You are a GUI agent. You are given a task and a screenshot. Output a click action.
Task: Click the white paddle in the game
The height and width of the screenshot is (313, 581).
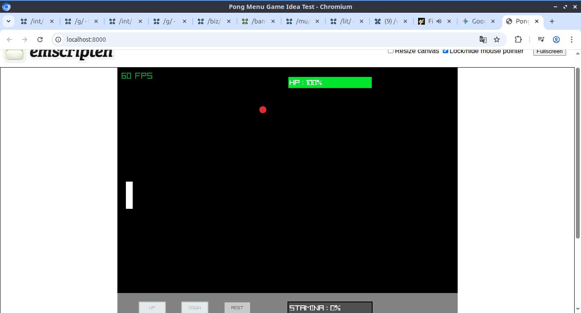click(129, 195)
